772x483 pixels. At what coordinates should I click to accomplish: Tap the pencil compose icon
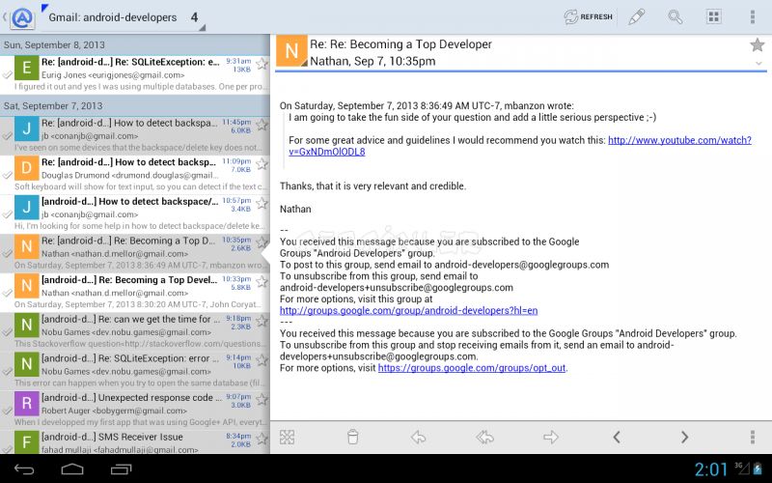[x=636, y=17]
